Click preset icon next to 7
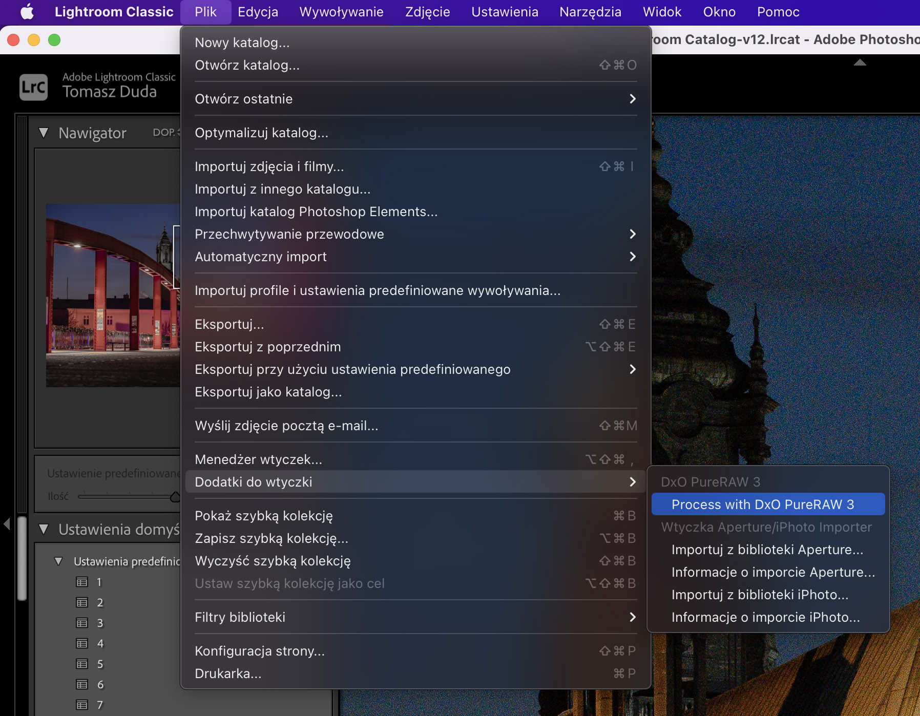920x716 pixels. [x=82, y=705]
